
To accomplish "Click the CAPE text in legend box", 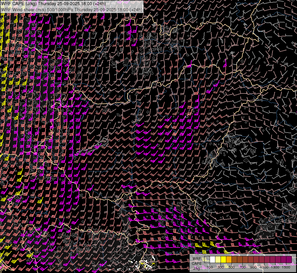I will coord(197,263).
